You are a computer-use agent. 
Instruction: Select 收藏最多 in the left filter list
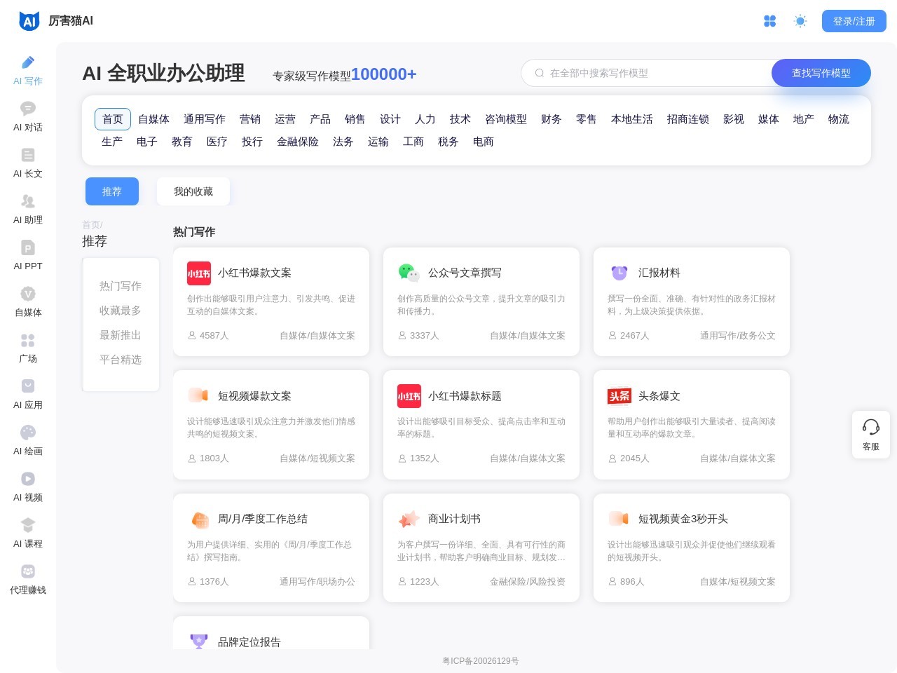pos(121,311)
